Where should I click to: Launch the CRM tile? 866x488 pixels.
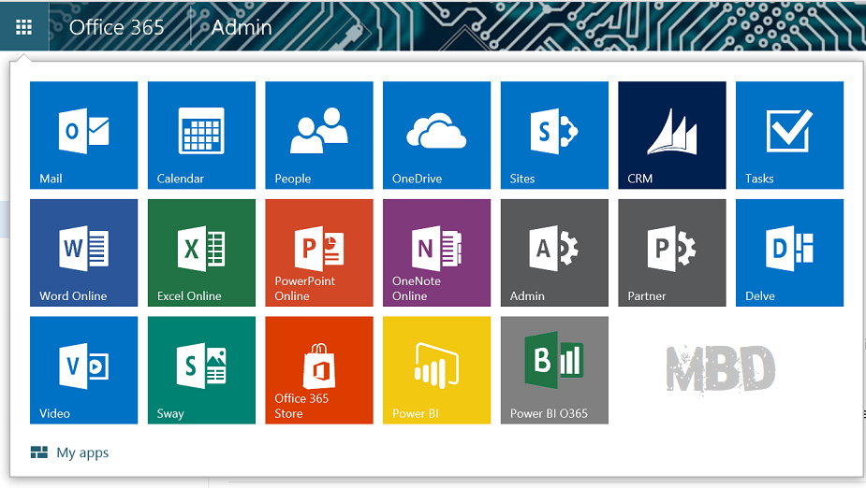click(x=672, y=136)
